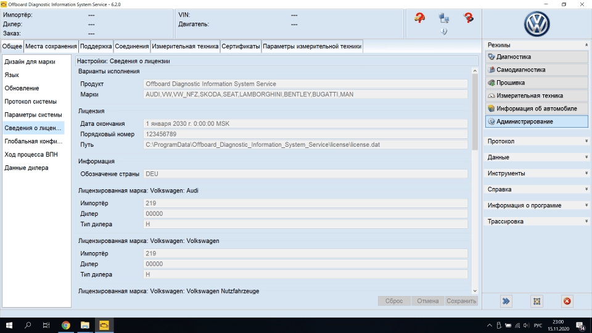Collapse the Режимы section
This screenshot has height=333, width=592.
586,45
